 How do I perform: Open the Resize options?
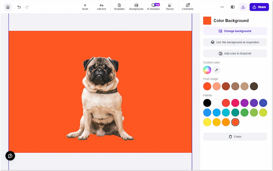pyautogui.click(x=170, y=6)
